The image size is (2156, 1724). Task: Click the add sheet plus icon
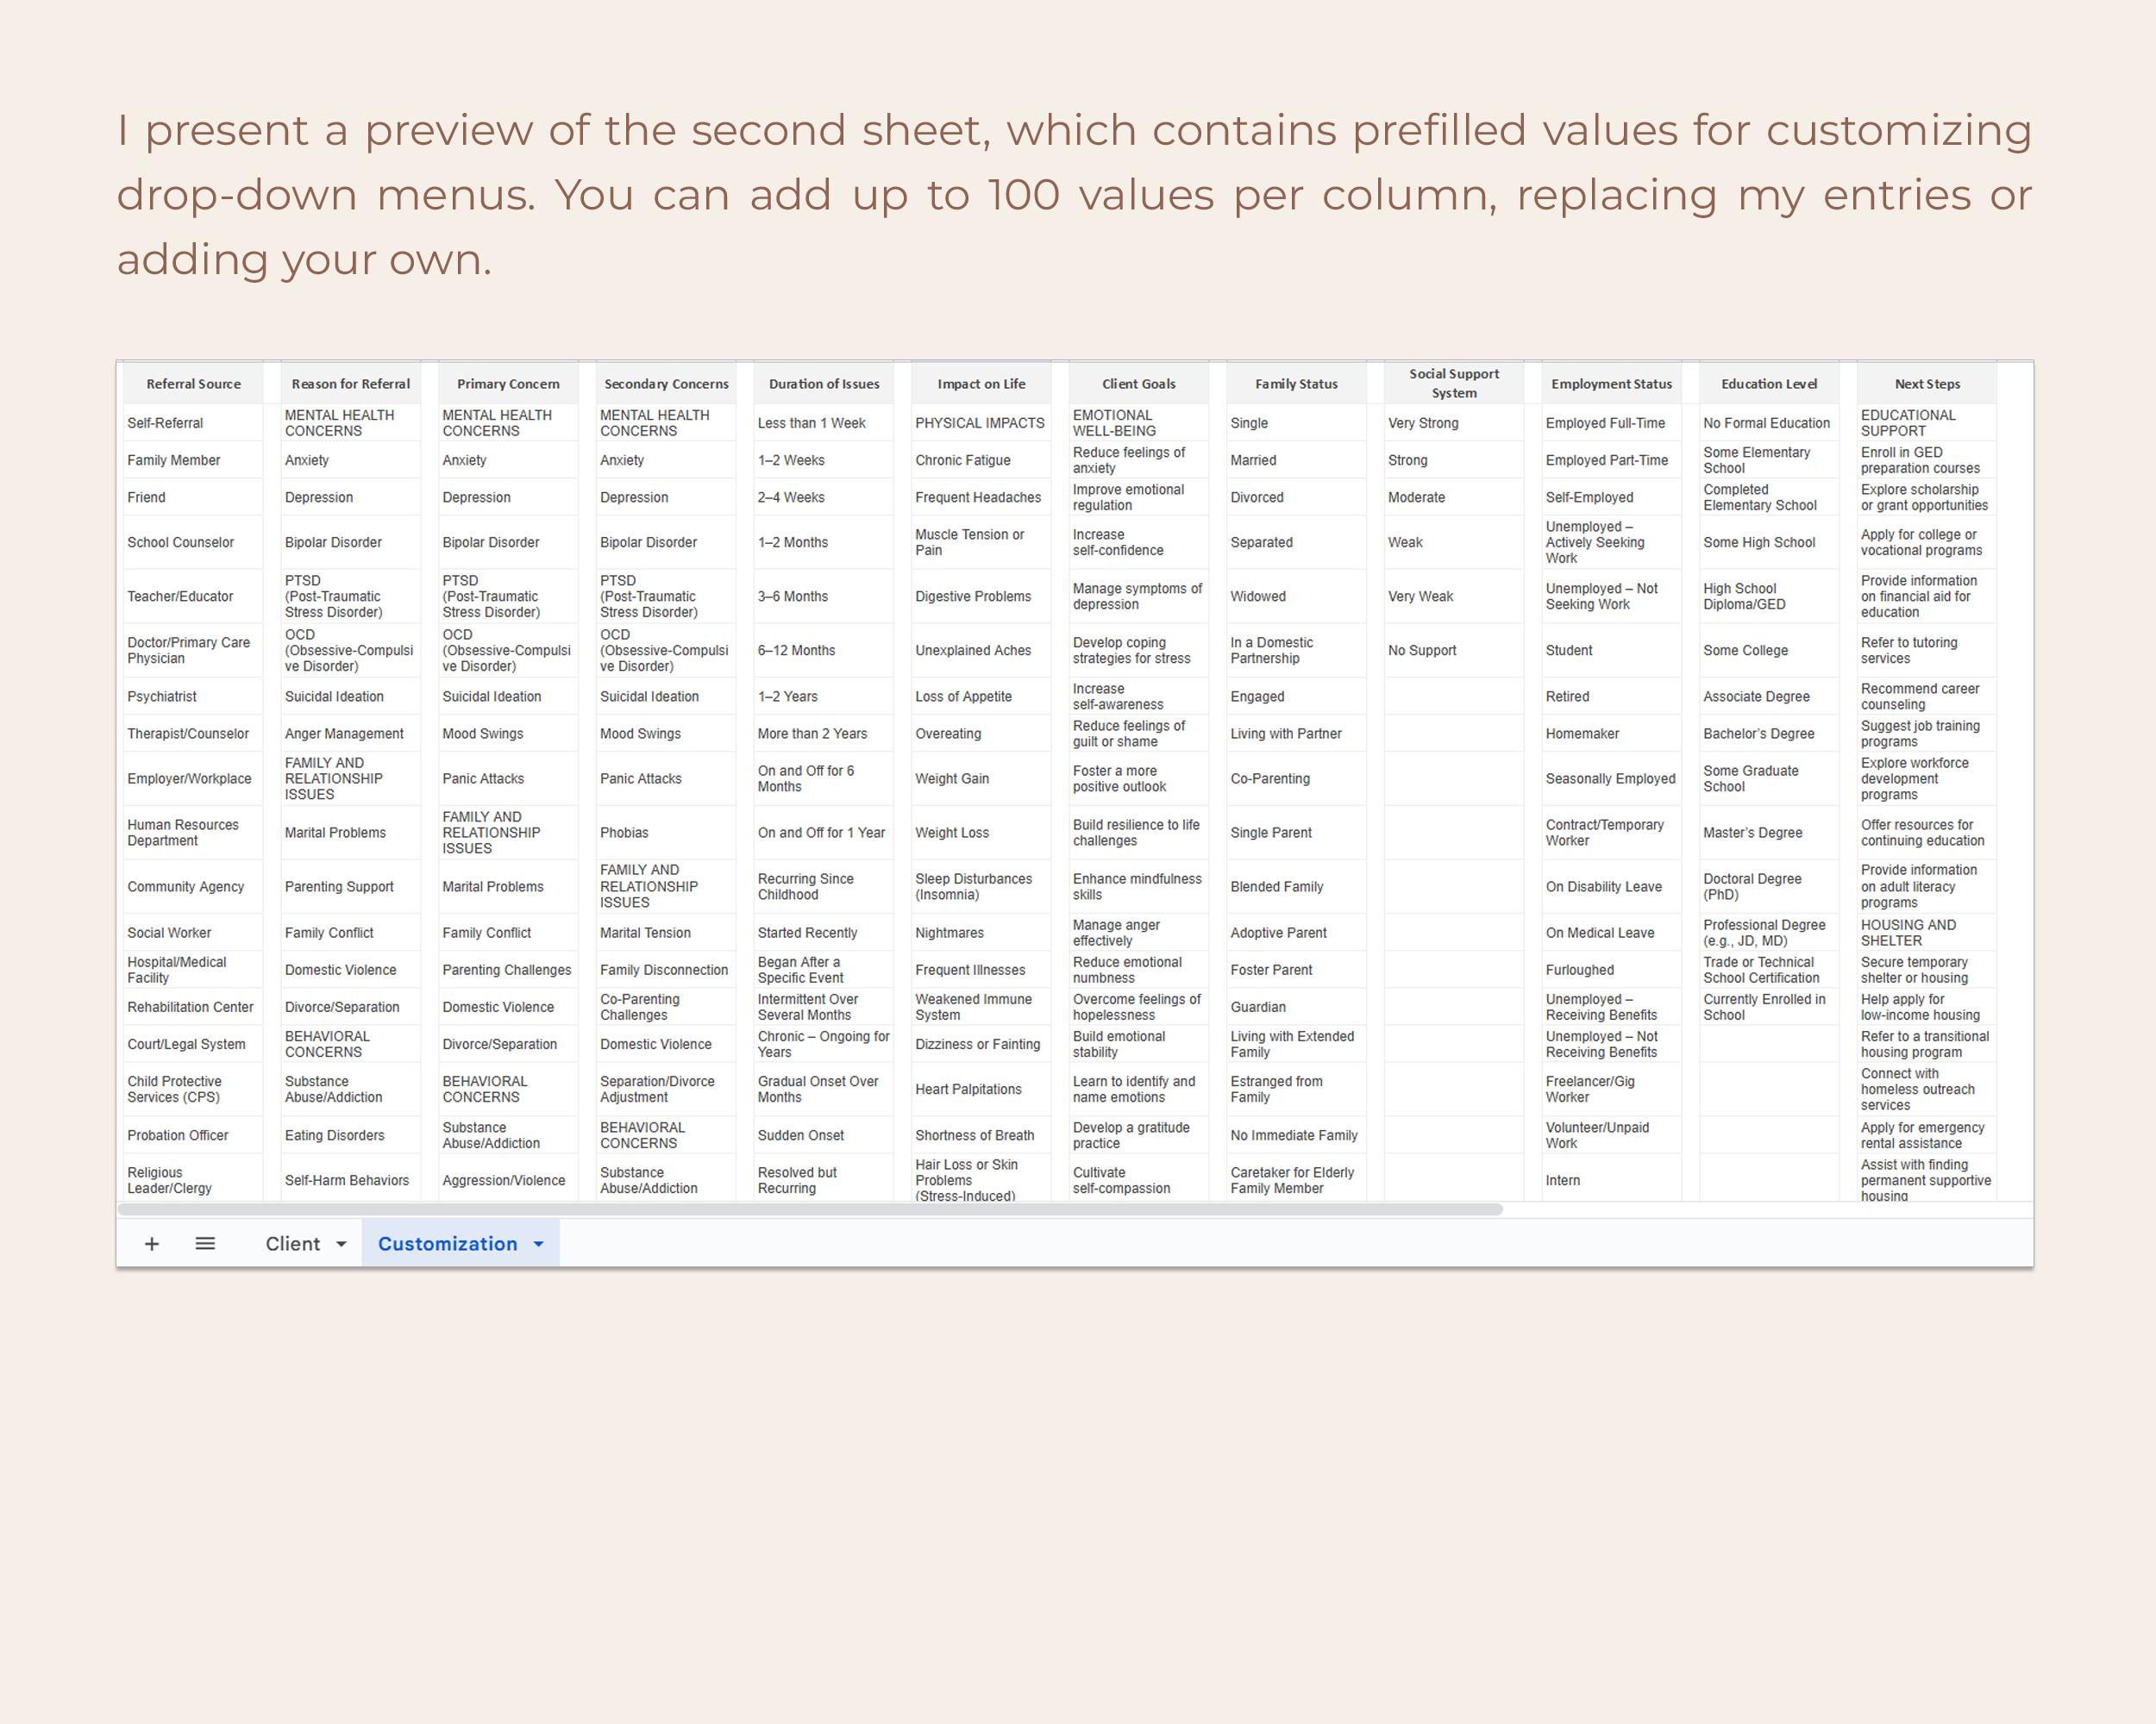pos(152,1243)
